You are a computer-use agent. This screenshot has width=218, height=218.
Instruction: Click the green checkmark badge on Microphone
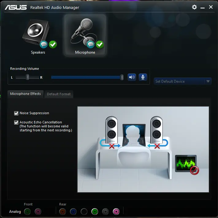pos(100,44)
